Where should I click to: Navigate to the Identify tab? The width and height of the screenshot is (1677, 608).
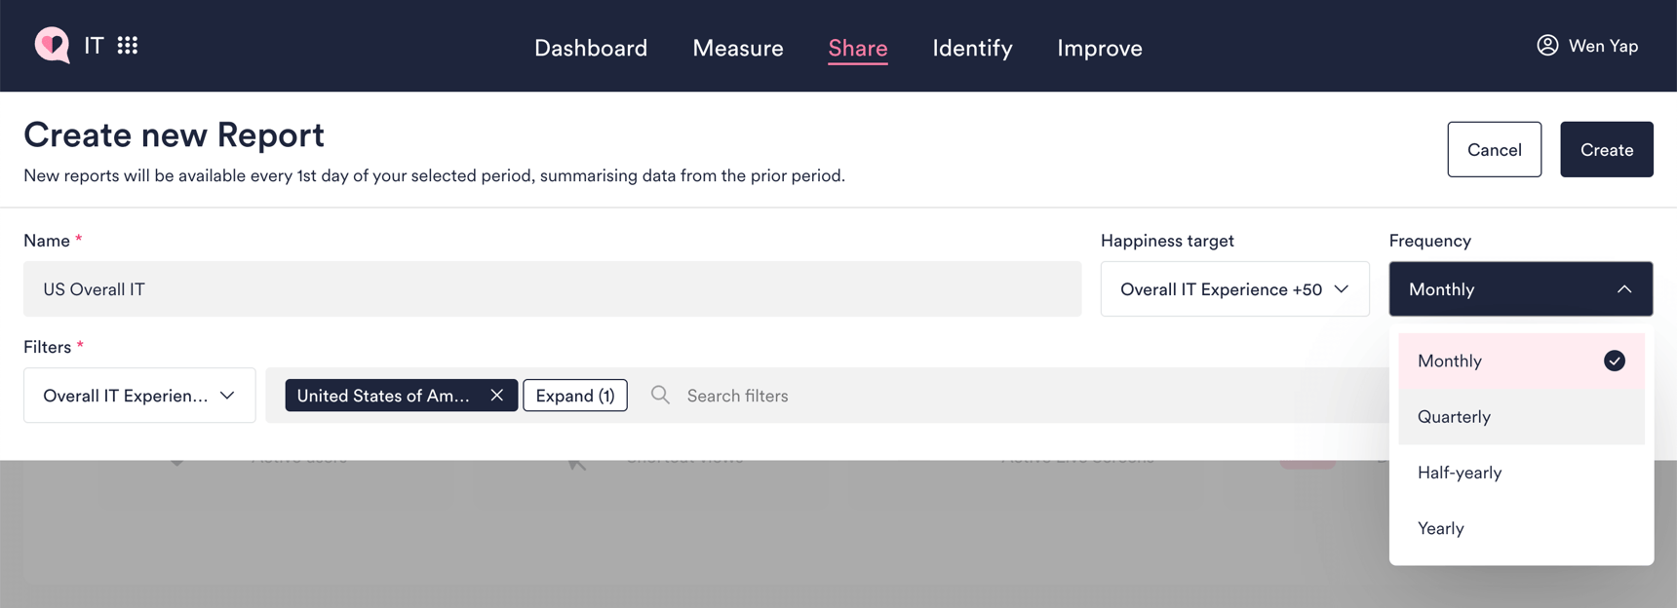972,47
